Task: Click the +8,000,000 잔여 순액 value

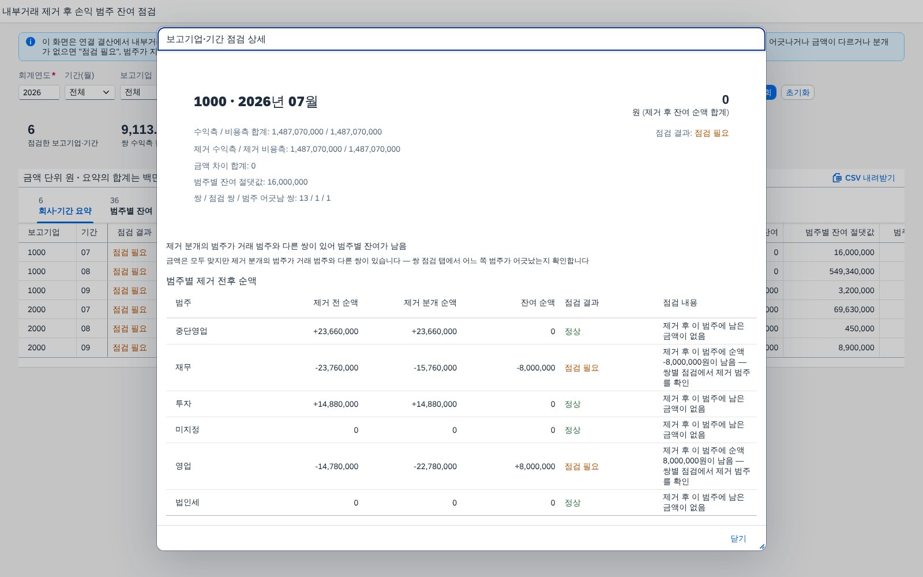Action: [x=535, y=466]
